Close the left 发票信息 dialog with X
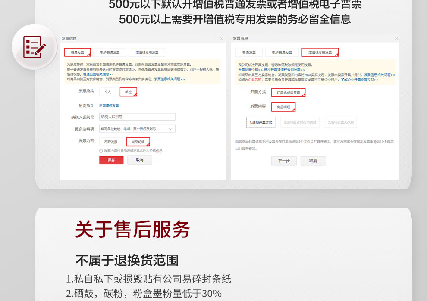The height and width of the screenshot is (301, 427). click(222, 39)
